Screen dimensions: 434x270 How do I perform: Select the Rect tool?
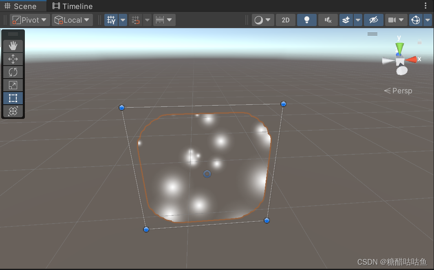coord(13,98)
